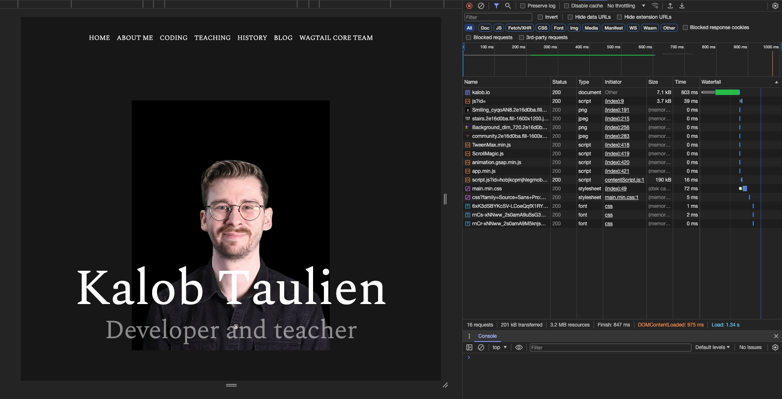Image resolution: width=782 pixels, height=399 pixels.
Task: Filter requests by Wasm
Action: tap(649, 28)
